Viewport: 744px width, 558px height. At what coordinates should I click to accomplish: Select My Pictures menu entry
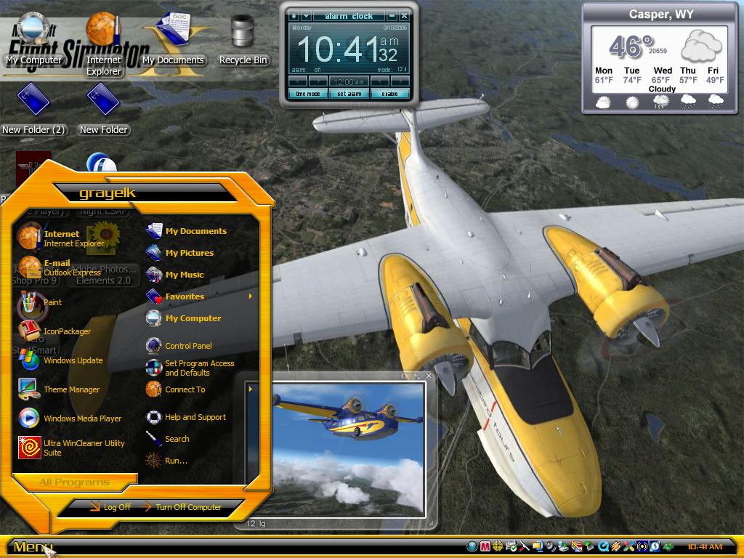click(x=180, y=253)
